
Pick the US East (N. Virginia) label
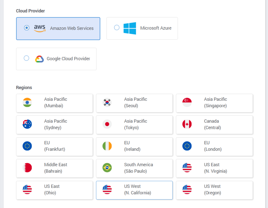216,168
